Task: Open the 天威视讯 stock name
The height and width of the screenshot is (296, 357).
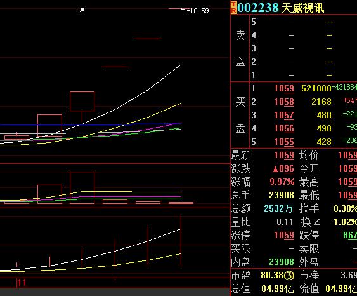Action: point(303,8)
